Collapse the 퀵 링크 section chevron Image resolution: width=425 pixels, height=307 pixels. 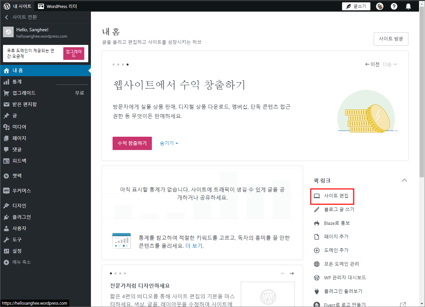[404, 180]
